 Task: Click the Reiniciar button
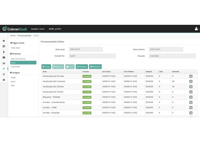point(58,67)
